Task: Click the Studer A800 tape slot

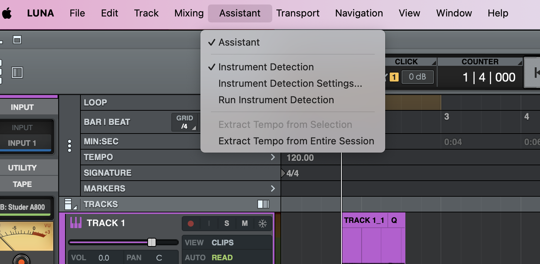Action: tap(25, 207)
